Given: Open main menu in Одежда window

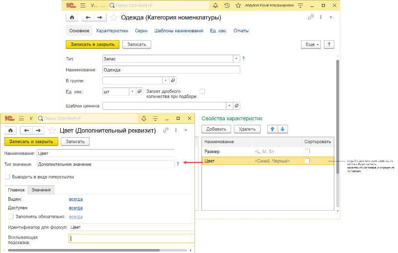Looking at the screenshot, I should [x=83, y=5].
